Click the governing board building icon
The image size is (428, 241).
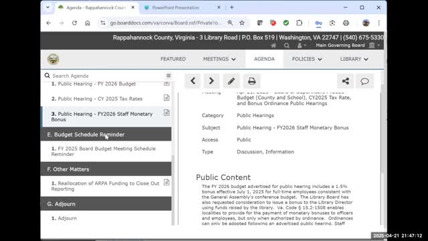(372, 46)
